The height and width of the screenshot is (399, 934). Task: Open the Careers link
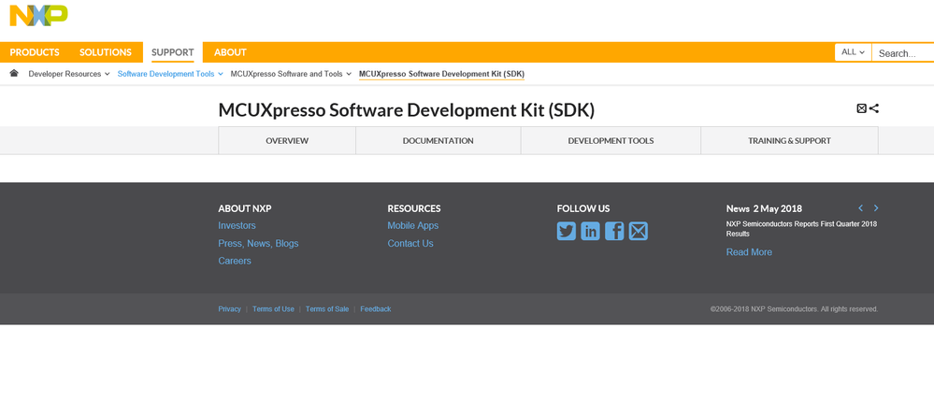(235, 261)
